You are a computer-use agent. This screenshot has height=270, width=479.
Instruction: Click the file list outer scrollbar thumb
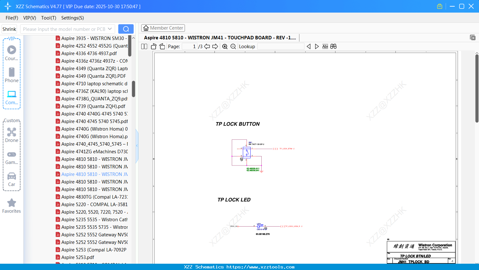tap(133, 89)
